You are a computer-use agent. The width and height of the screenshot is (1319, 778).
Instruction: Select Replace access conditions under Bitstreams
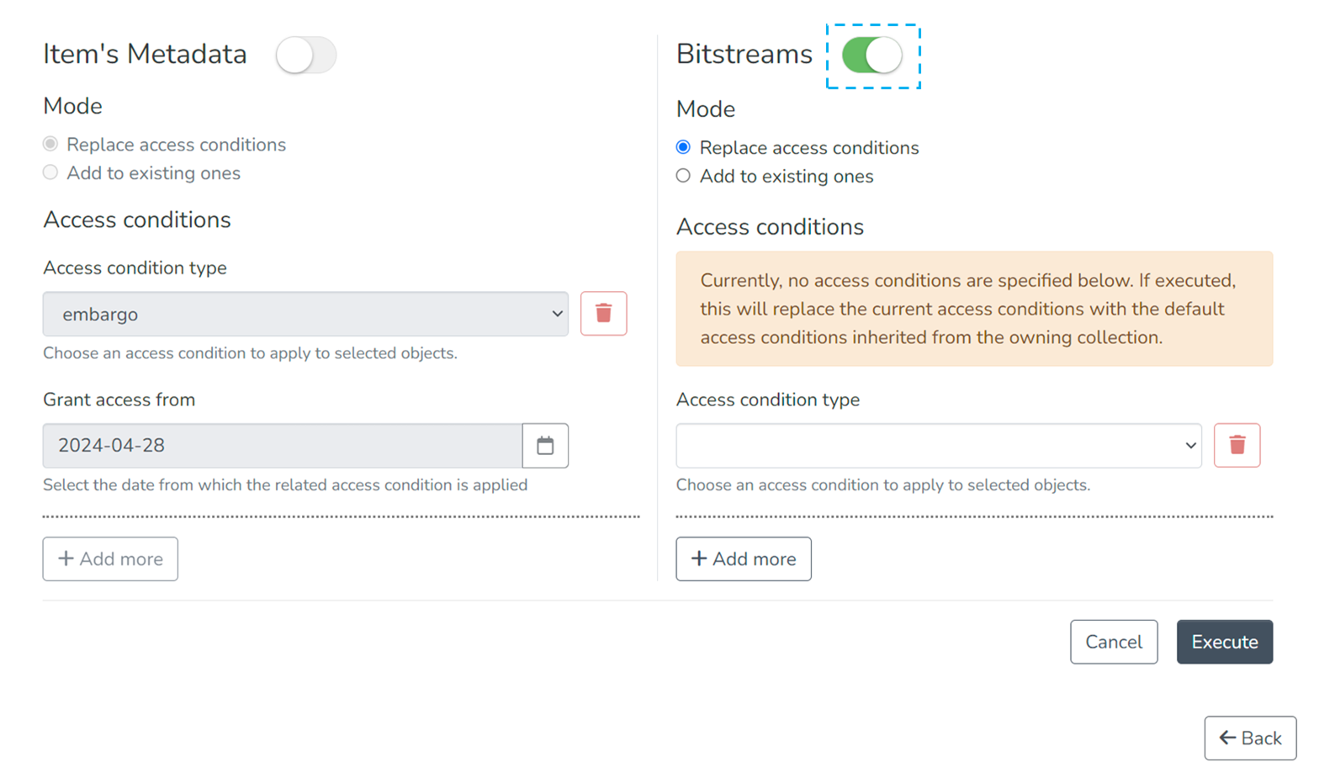(x=682, y=147)
